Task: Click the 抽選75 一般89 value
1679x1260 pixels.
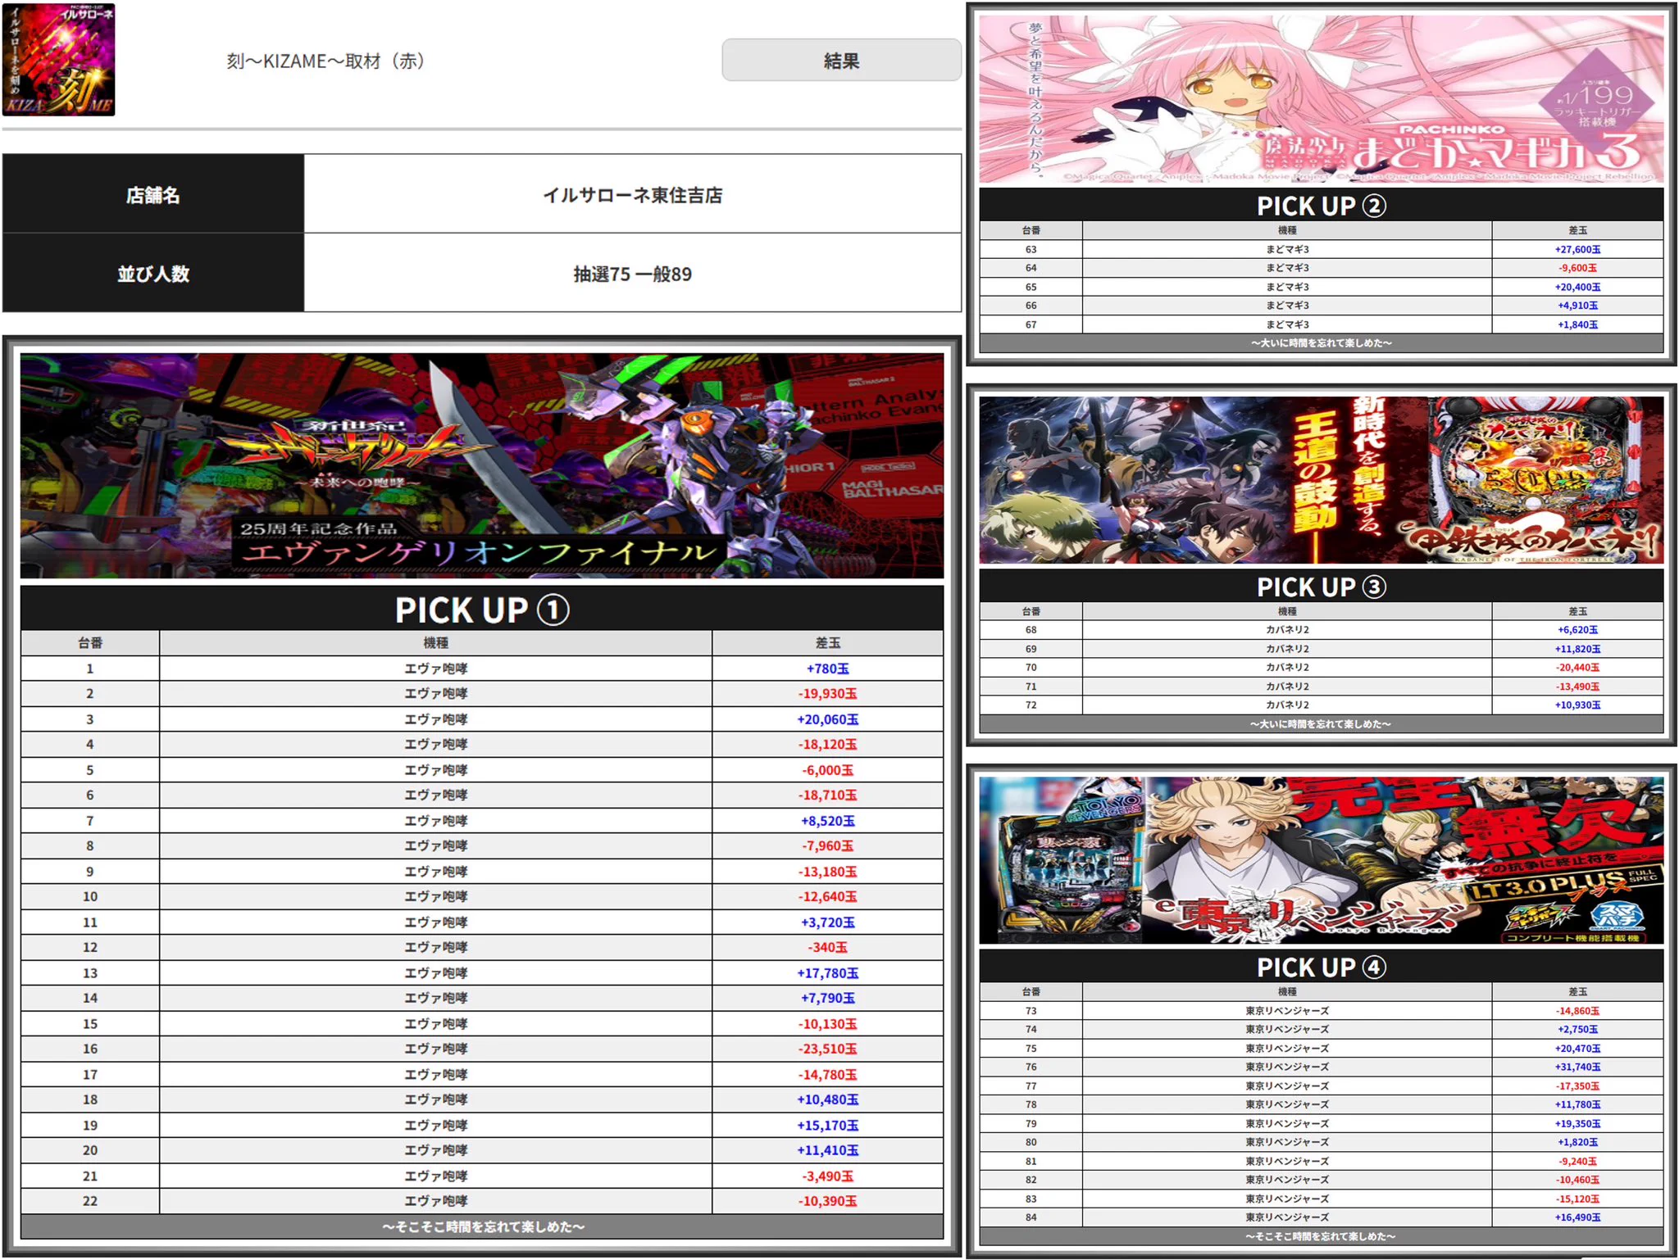Action: tap(632, 274)
